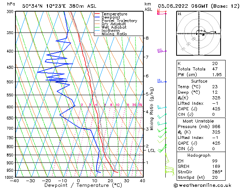Click the purple wind barb at 400 hPa
243x188 pixels.
point(161,51)
